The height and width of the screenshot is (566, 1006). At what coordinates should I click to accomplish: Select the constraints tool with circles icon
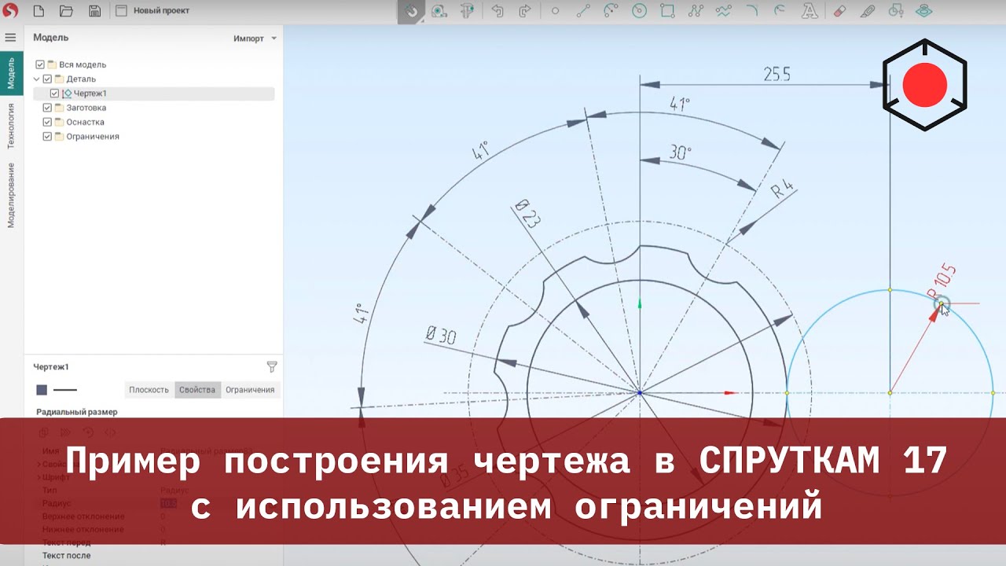895,11
